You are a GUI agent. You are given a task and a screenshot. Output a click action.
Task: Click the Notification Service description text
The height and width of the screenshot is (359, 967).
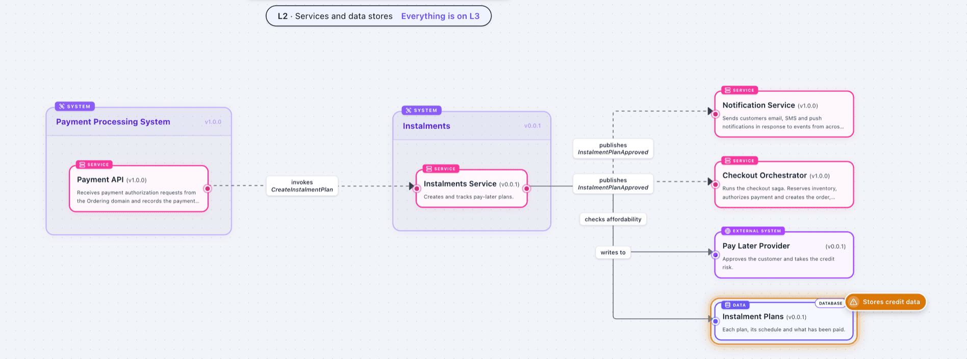pos(783,122)
